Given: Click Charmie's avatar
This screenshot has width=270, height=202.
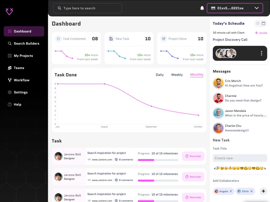Looking at the screenshot, I should (218, 98).
